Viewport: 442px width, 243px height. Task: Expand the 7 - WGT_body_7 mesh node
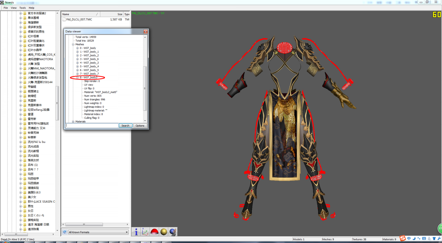77,74
